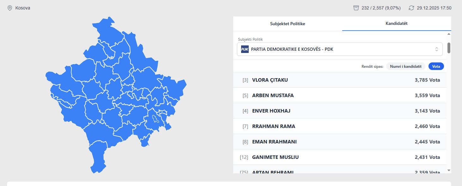Screen dimensions: 462x186
Task: Select the Kandidatët tab
Action: coord(396,24)
